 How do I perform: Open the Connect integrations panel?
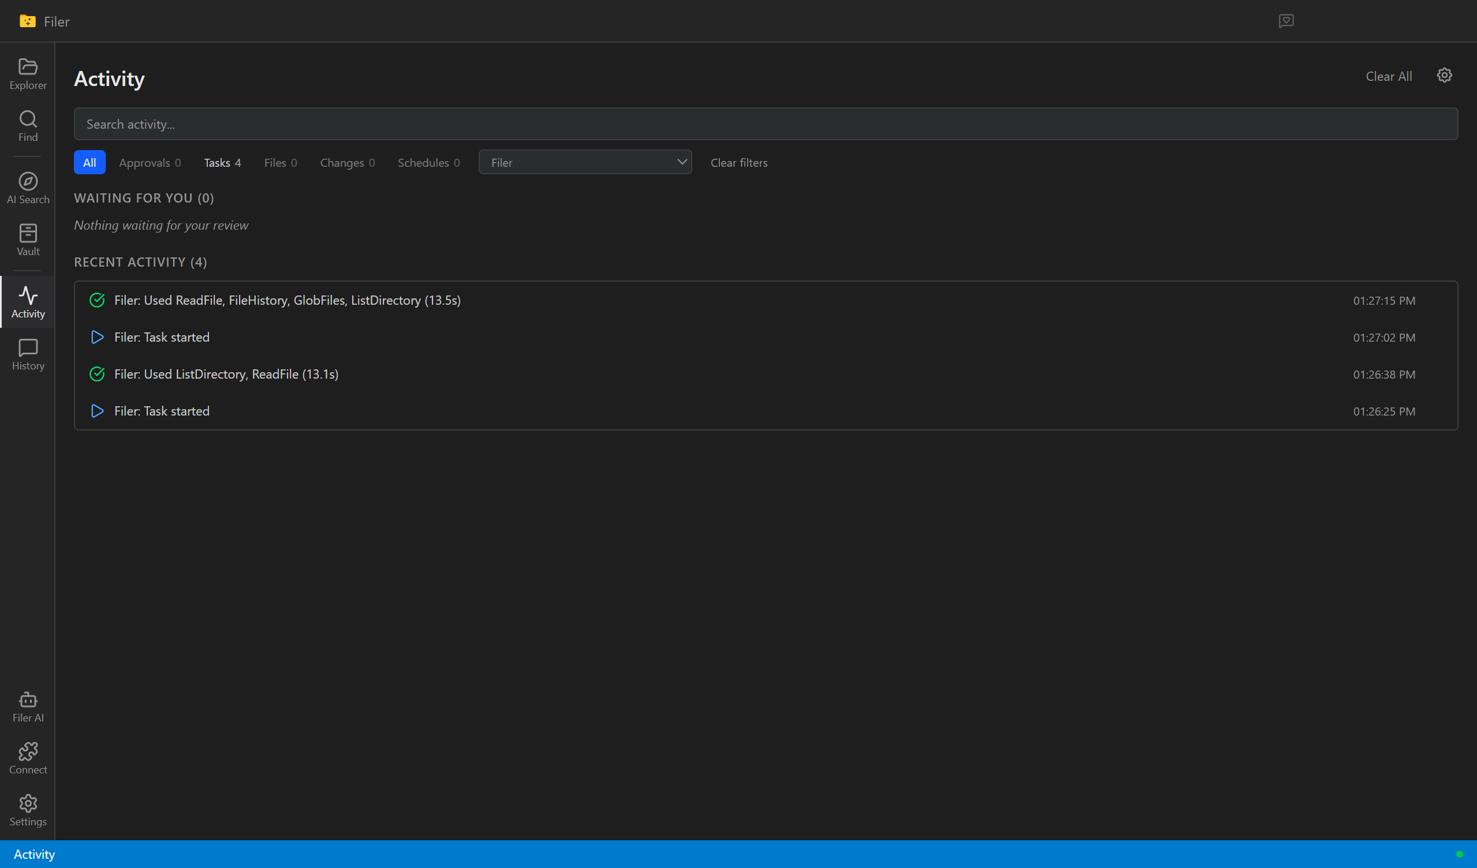point(28,759)
